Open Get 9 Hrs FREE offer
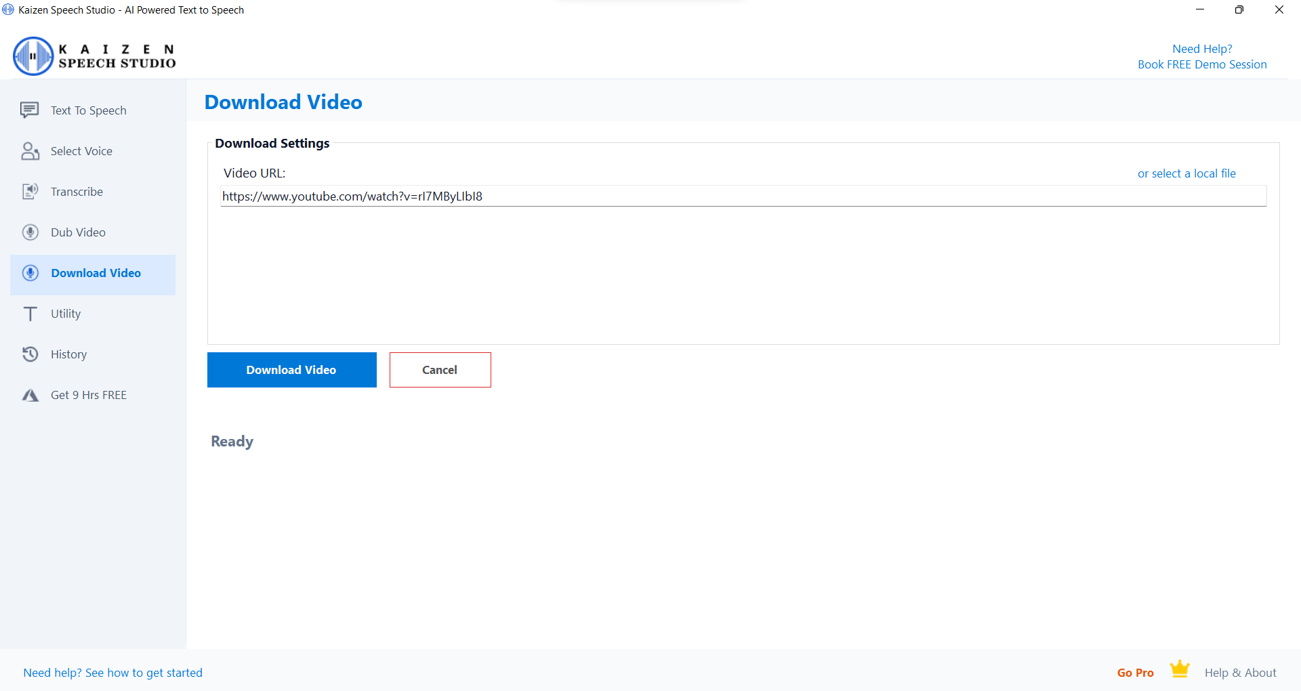This screenshot has height=691, width=1301. click(x=88, y=394)
